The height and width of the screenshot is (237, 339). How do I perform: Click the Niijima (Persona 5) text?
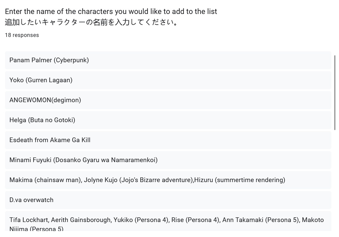point(36,229)
